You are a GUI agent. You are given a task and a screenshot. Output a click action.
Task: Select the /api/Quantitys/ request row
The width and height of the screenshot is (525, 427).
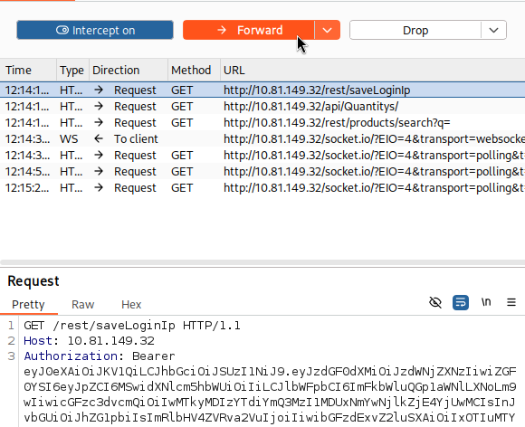pos(262,107)
